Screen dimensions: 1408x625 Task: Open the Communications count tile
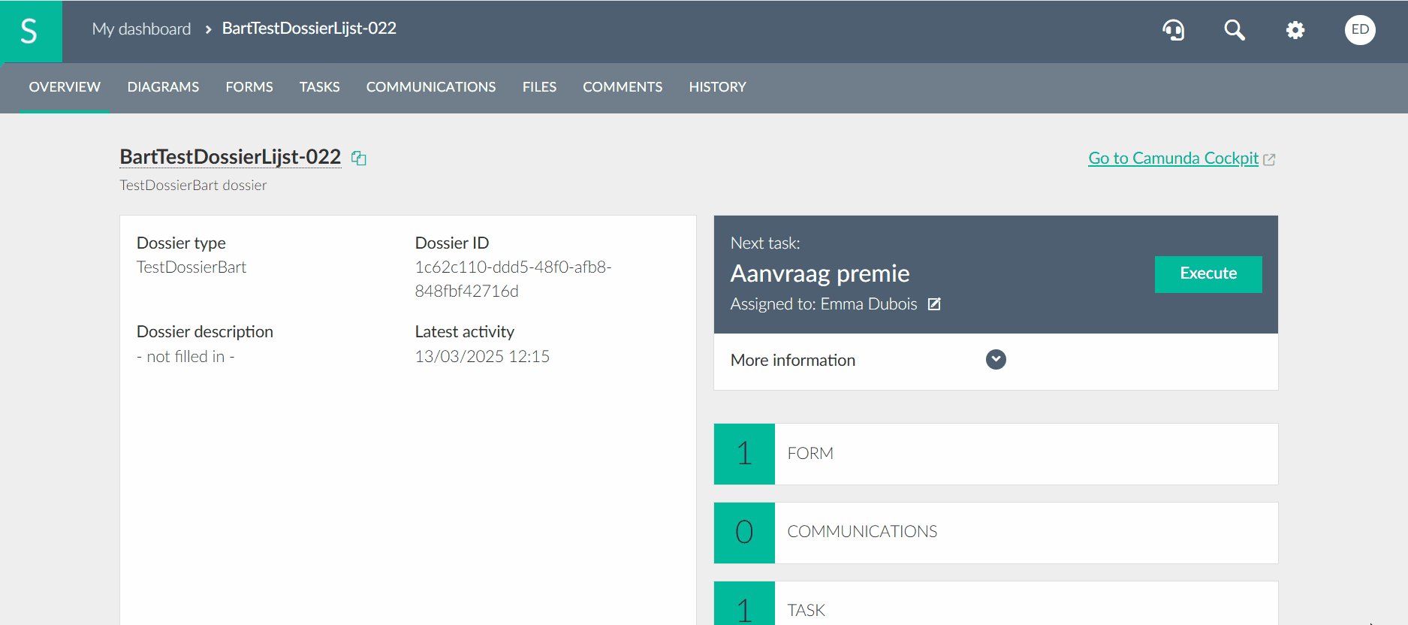tap(995, 533)
